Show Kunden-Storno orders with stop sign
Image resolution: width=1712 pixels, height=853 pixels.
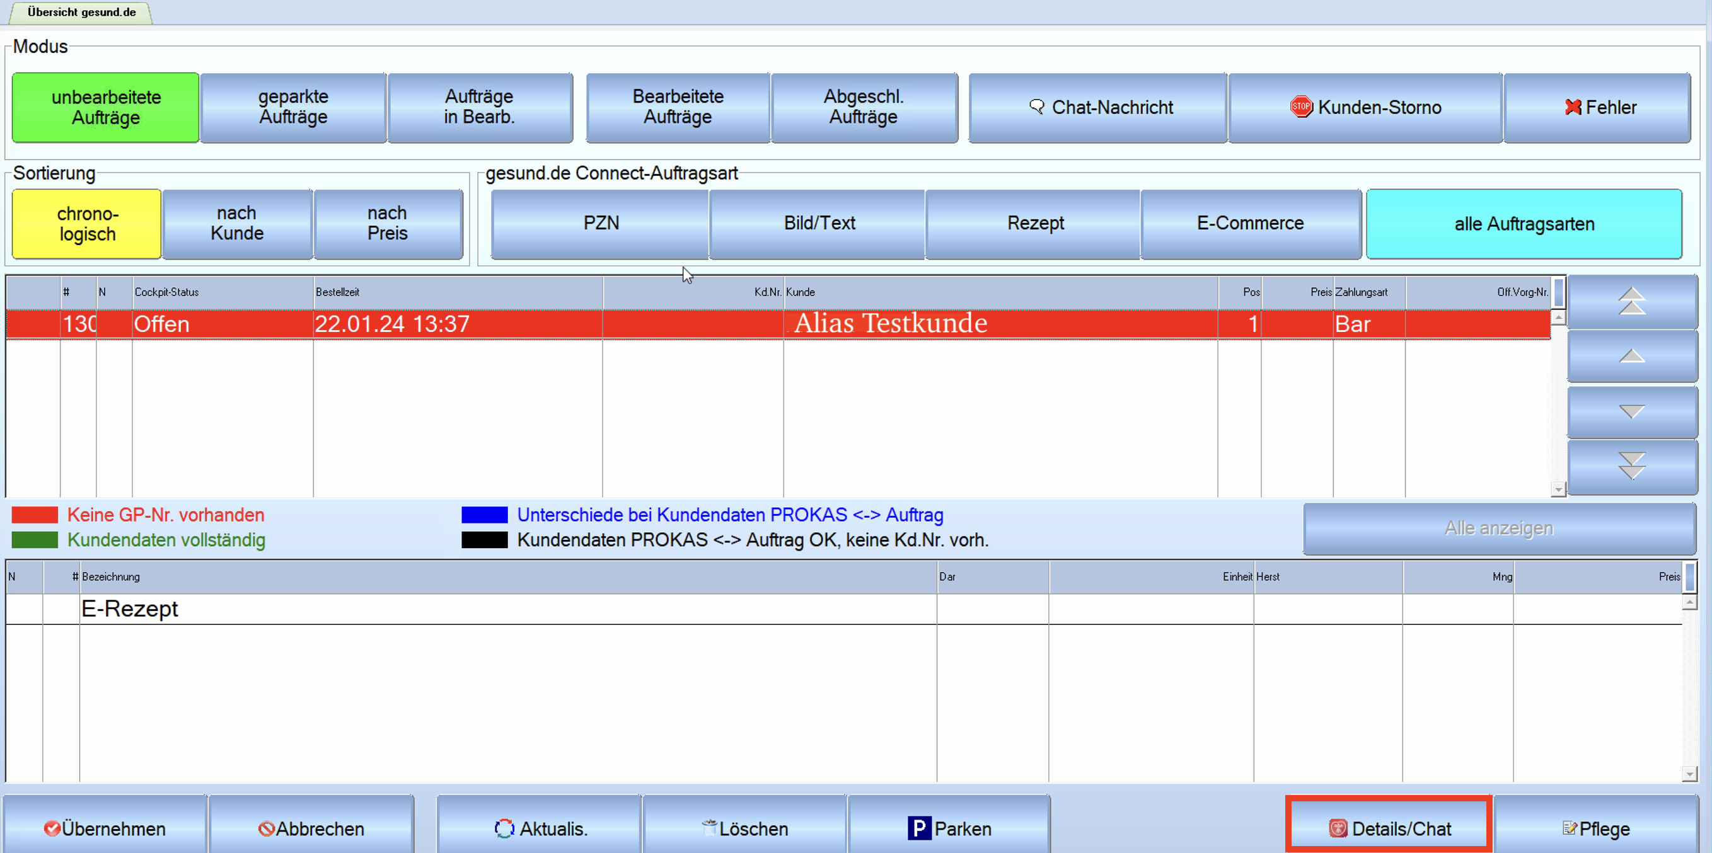click(1365, 108)
